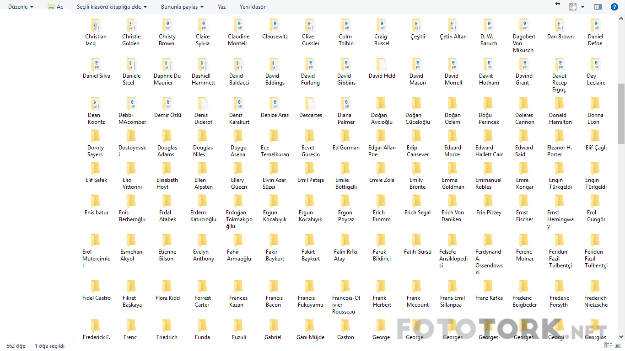Click the Aç button in toolbar
This screenshot has width=625, height=351.
point(55,7)
